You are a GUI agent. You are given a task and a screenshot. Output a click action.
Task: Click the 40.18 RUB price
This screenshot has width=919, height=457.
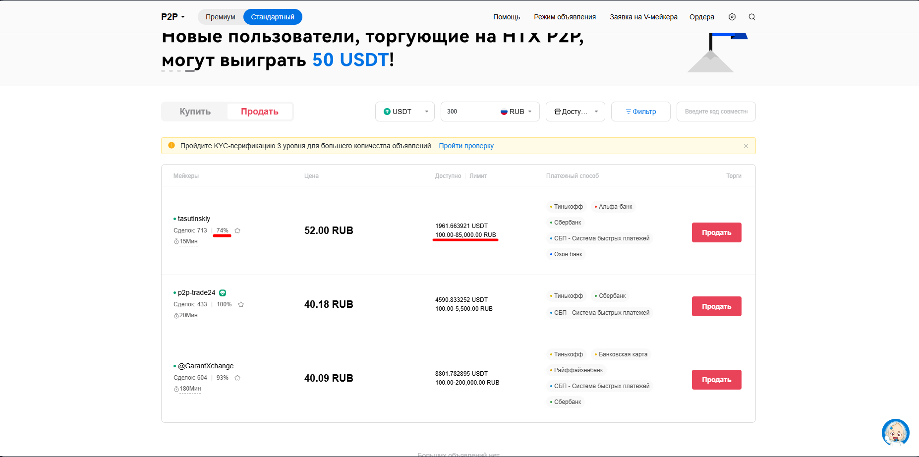point(329,304)
